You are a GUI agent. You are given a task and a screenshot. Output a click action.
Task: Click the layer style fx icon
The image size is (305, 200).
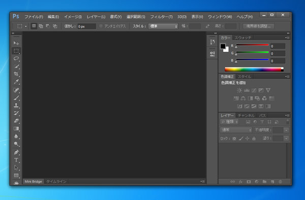pos(240,182)
